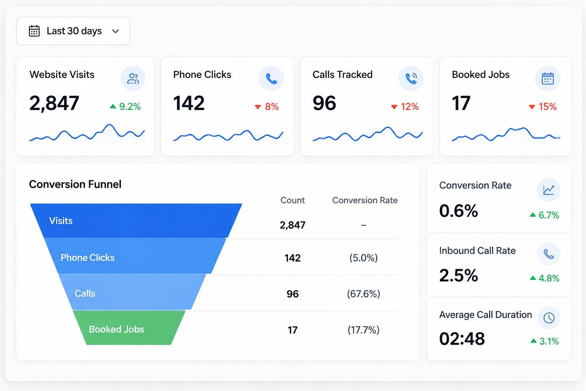Click the calendar icon on Booked Jobs card
586x391 pixels.
click(x=547, y=79)
